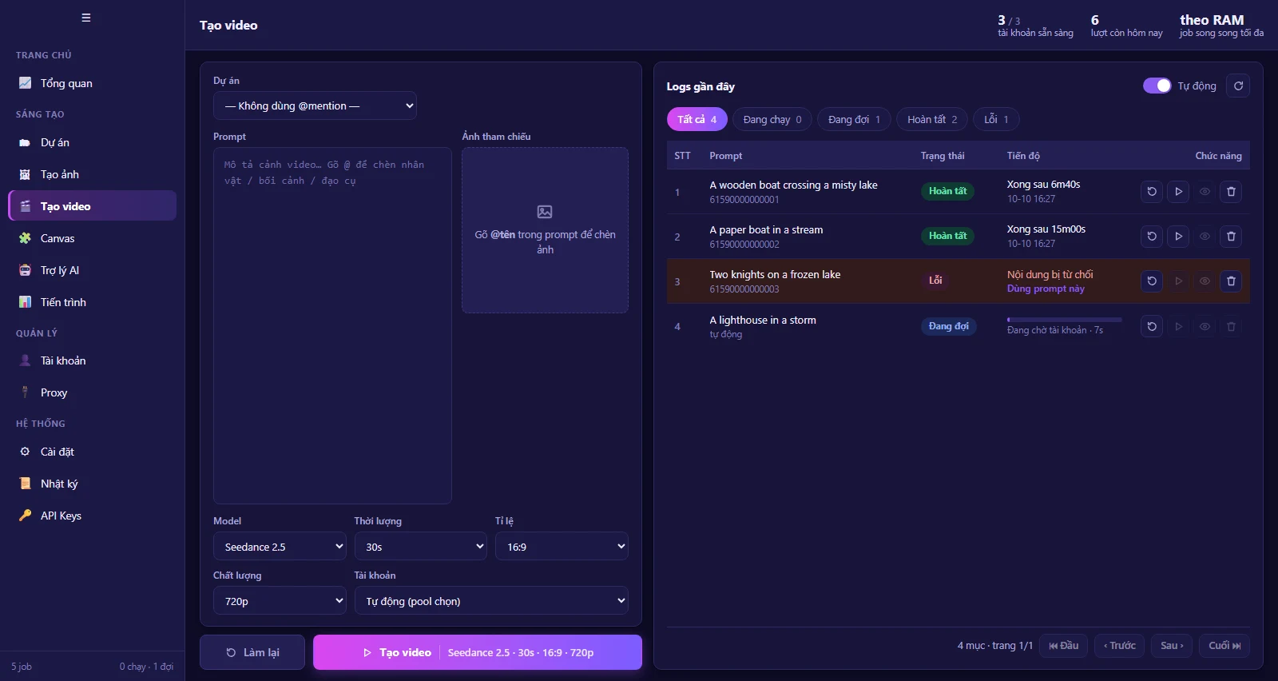The width and height of the screenshot is (1278, 681).
Task: Open the Dự án project dropdown
Action: pos(315,106)
